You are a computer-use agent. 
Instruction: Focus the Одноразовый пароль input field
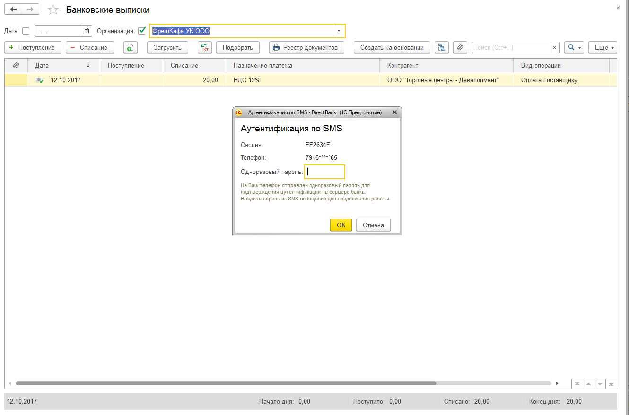coord(324,172)
